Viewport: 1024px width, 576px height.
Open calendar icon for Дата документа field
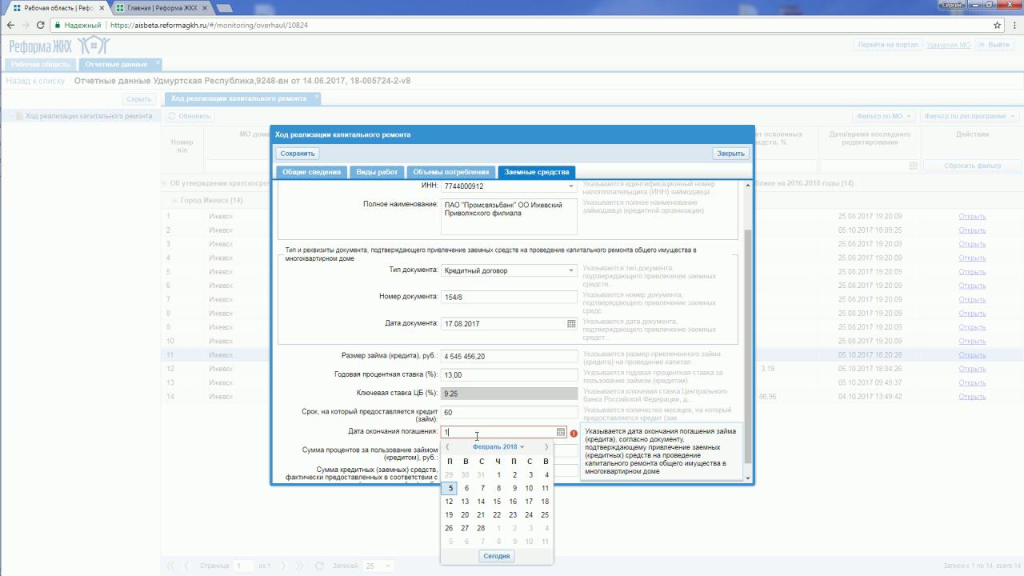[x=571, y=324]
